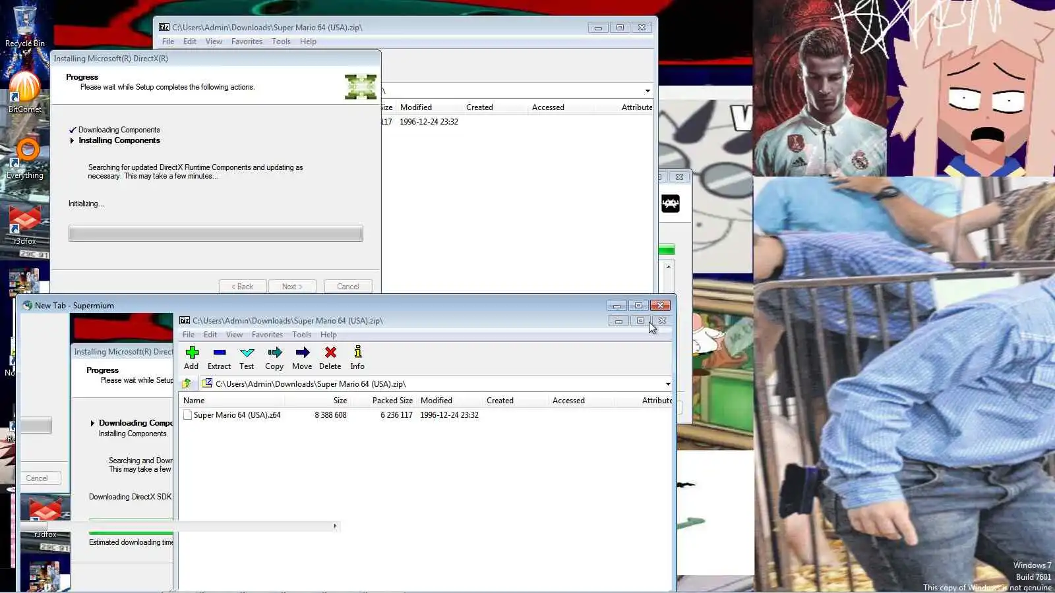Screen dimensions: 1055x593
Task: Sort by Accessed column in background 7-Zip
Action: coord(561,107)
